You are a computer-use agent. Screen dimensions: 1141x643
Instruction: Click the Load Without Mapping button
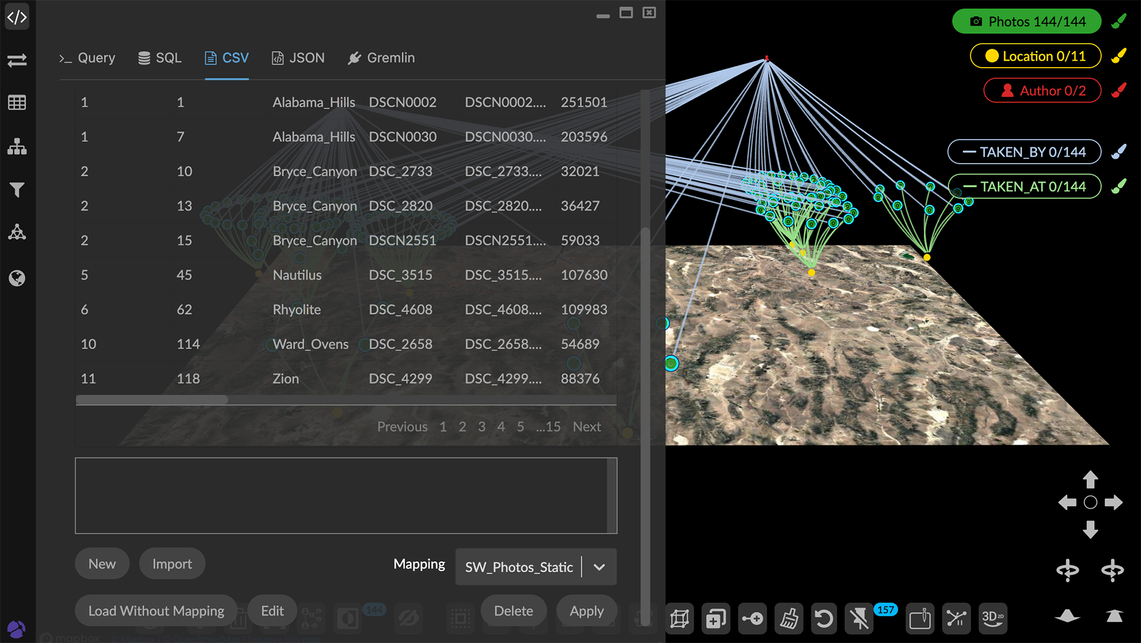(x=156, y=610)
